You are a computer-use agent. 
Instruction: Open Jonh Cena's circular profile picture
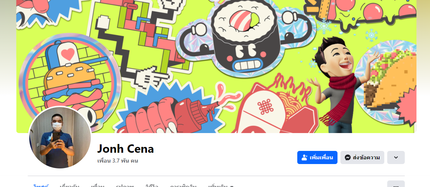coord(60,137)
